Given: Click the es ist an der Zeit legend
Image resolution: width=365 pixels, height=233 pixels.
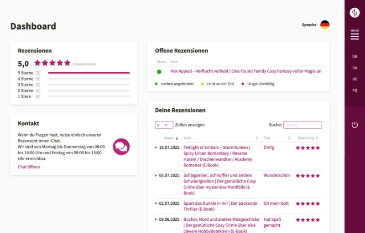Looking at the screenshot, I should [218, 84].
